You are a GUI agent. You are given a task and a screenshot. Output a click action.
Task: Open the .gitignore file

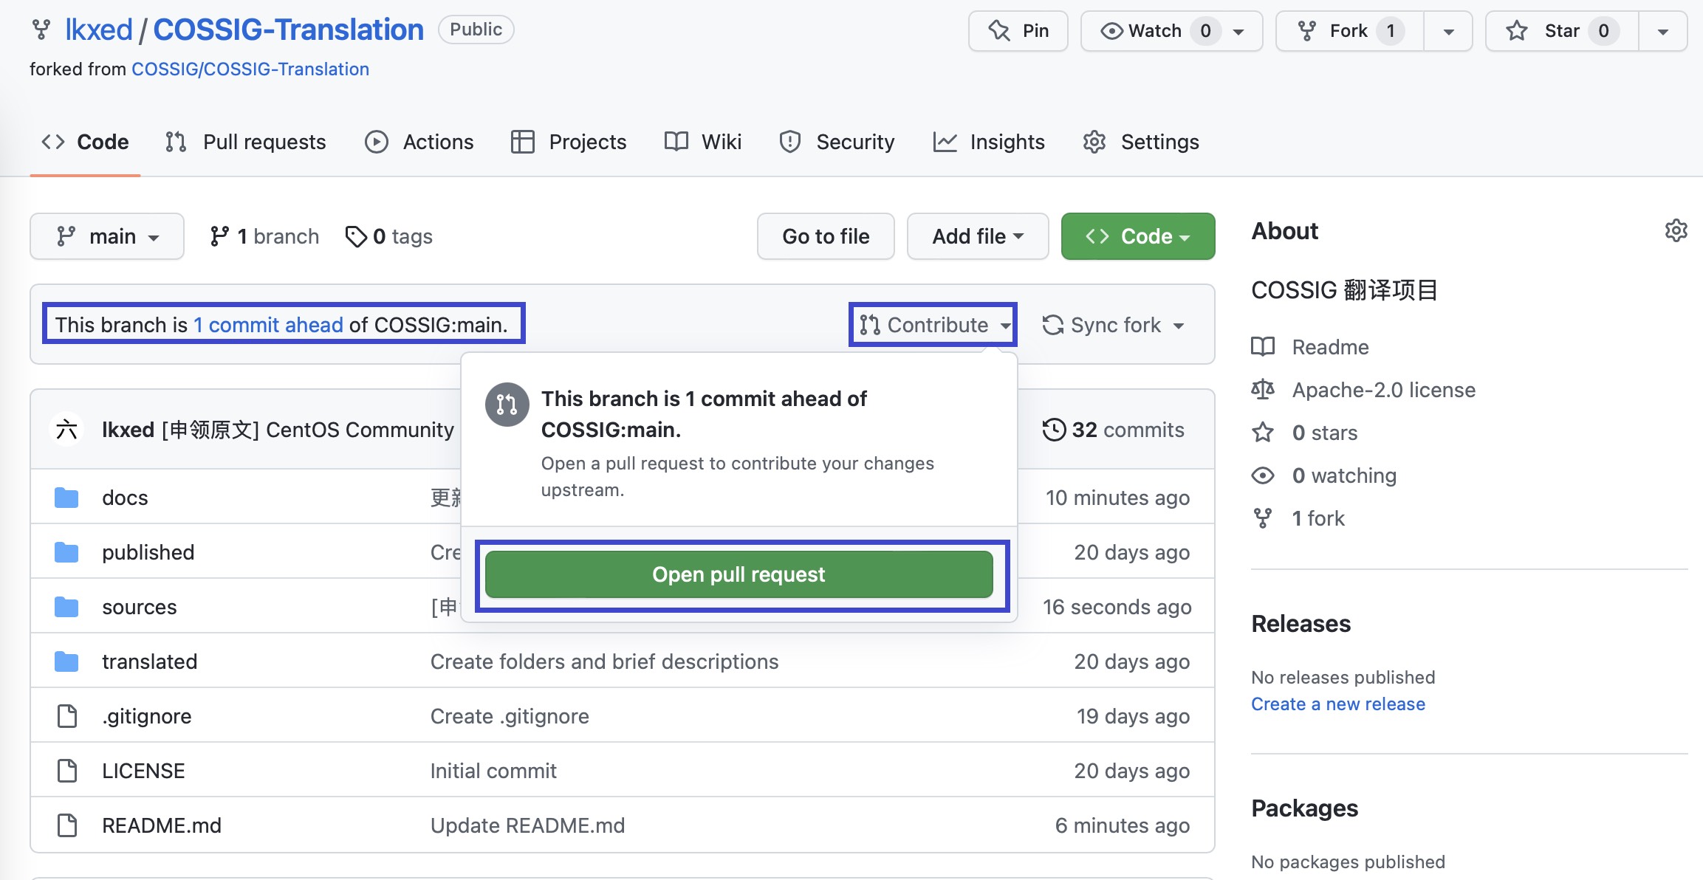pos(147,716)
